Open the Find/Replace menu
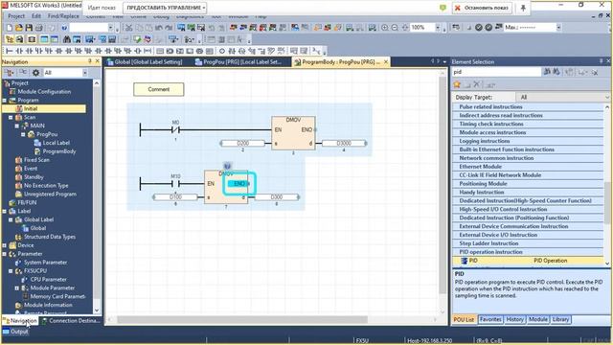Screen dimensions: 613x345 [x=63, y=16]
